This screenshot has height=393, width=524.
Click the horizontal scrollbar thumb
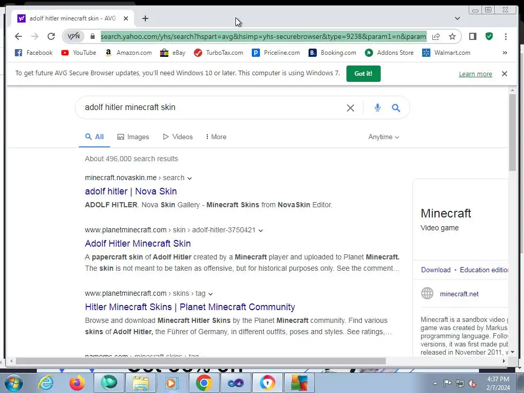(201, 361)
